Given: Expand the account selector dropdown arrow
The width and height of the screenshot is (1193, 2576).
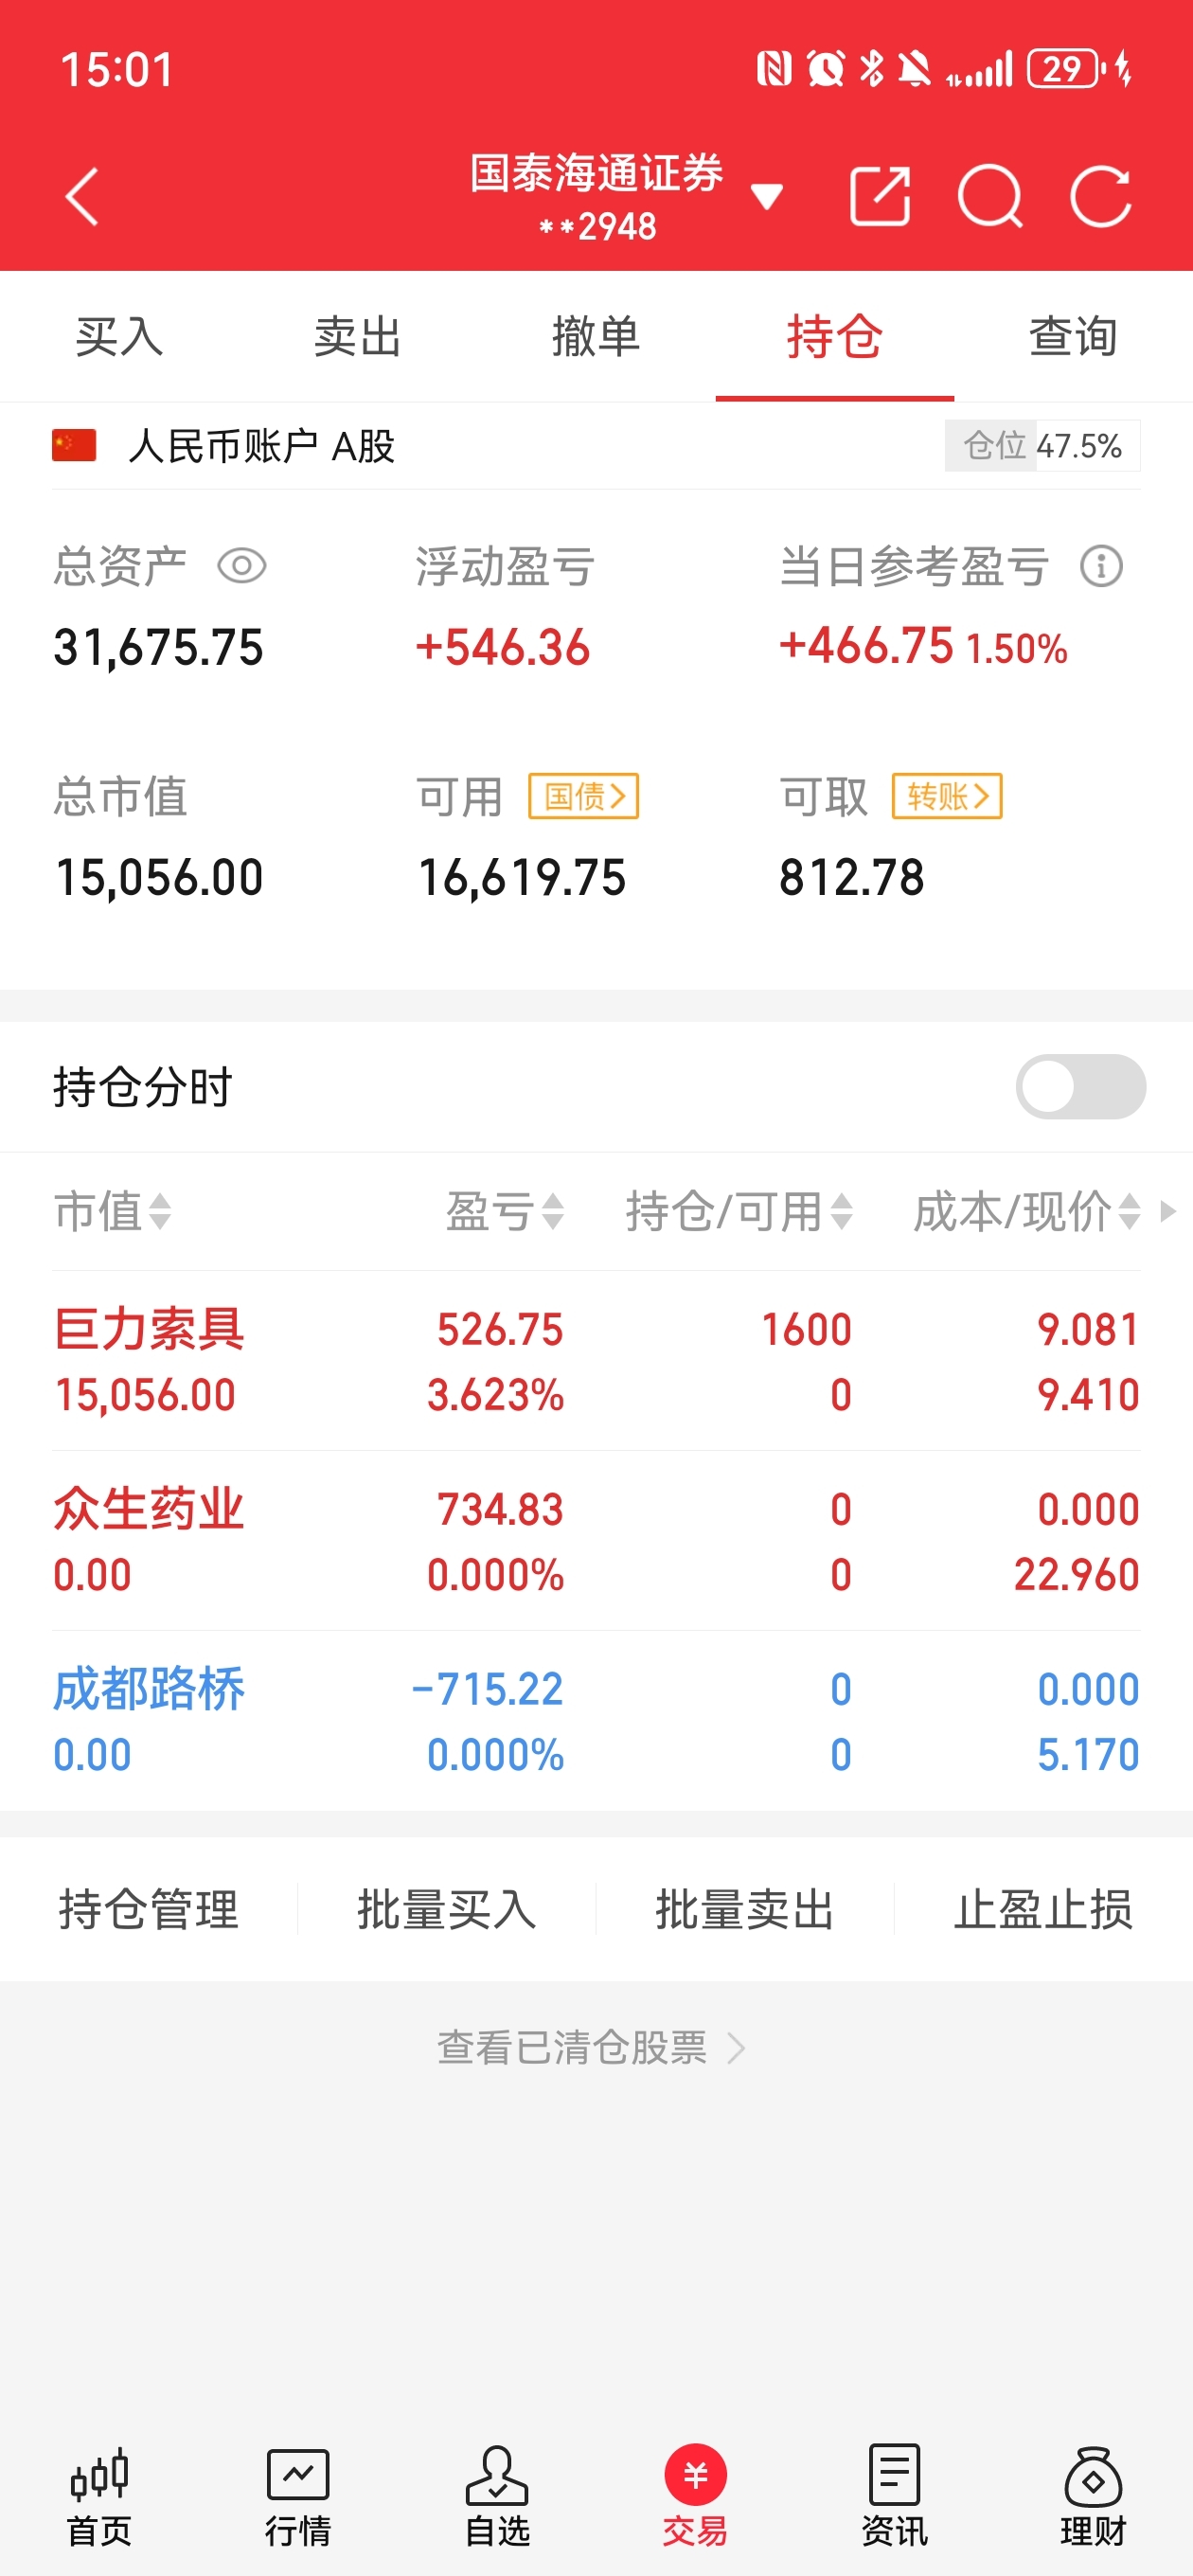Looking at the screenshot, I should 767,197.
